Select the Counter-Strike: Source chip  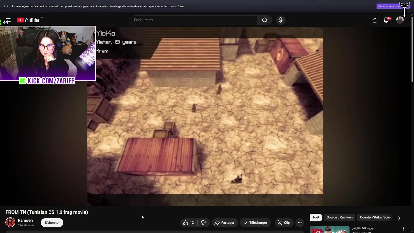coord(376,217)
